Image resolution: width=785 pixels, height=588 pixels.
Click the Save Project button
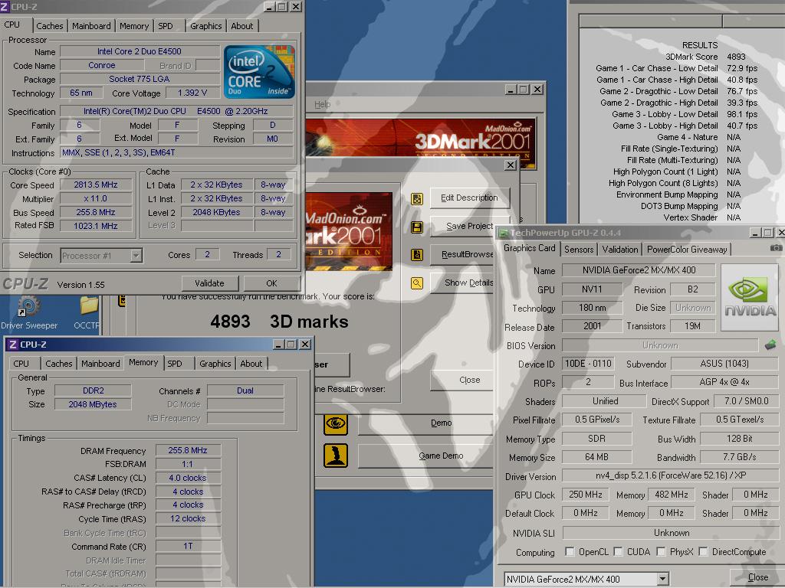[x=469, y=226]
